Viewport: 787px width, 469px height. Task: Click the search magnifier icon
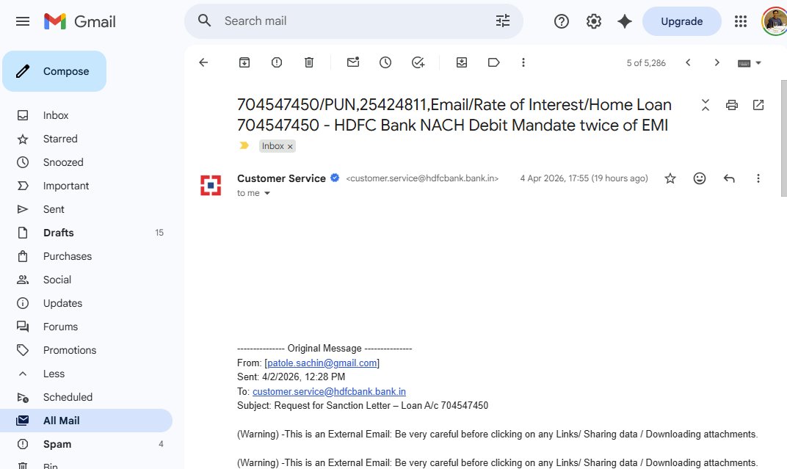coord(204,21)
